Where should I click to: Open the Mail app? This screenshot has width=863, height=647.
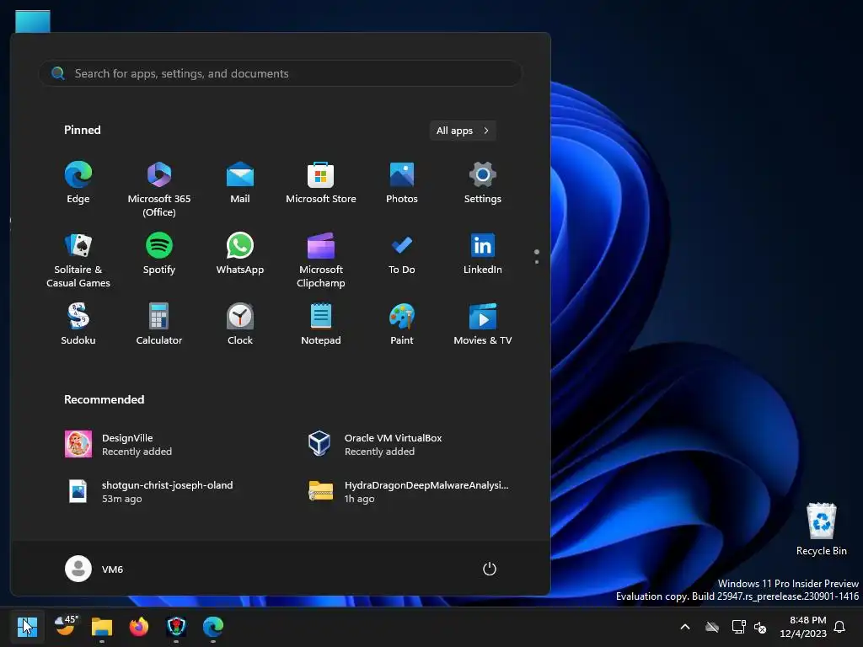[x=240, y=184]
